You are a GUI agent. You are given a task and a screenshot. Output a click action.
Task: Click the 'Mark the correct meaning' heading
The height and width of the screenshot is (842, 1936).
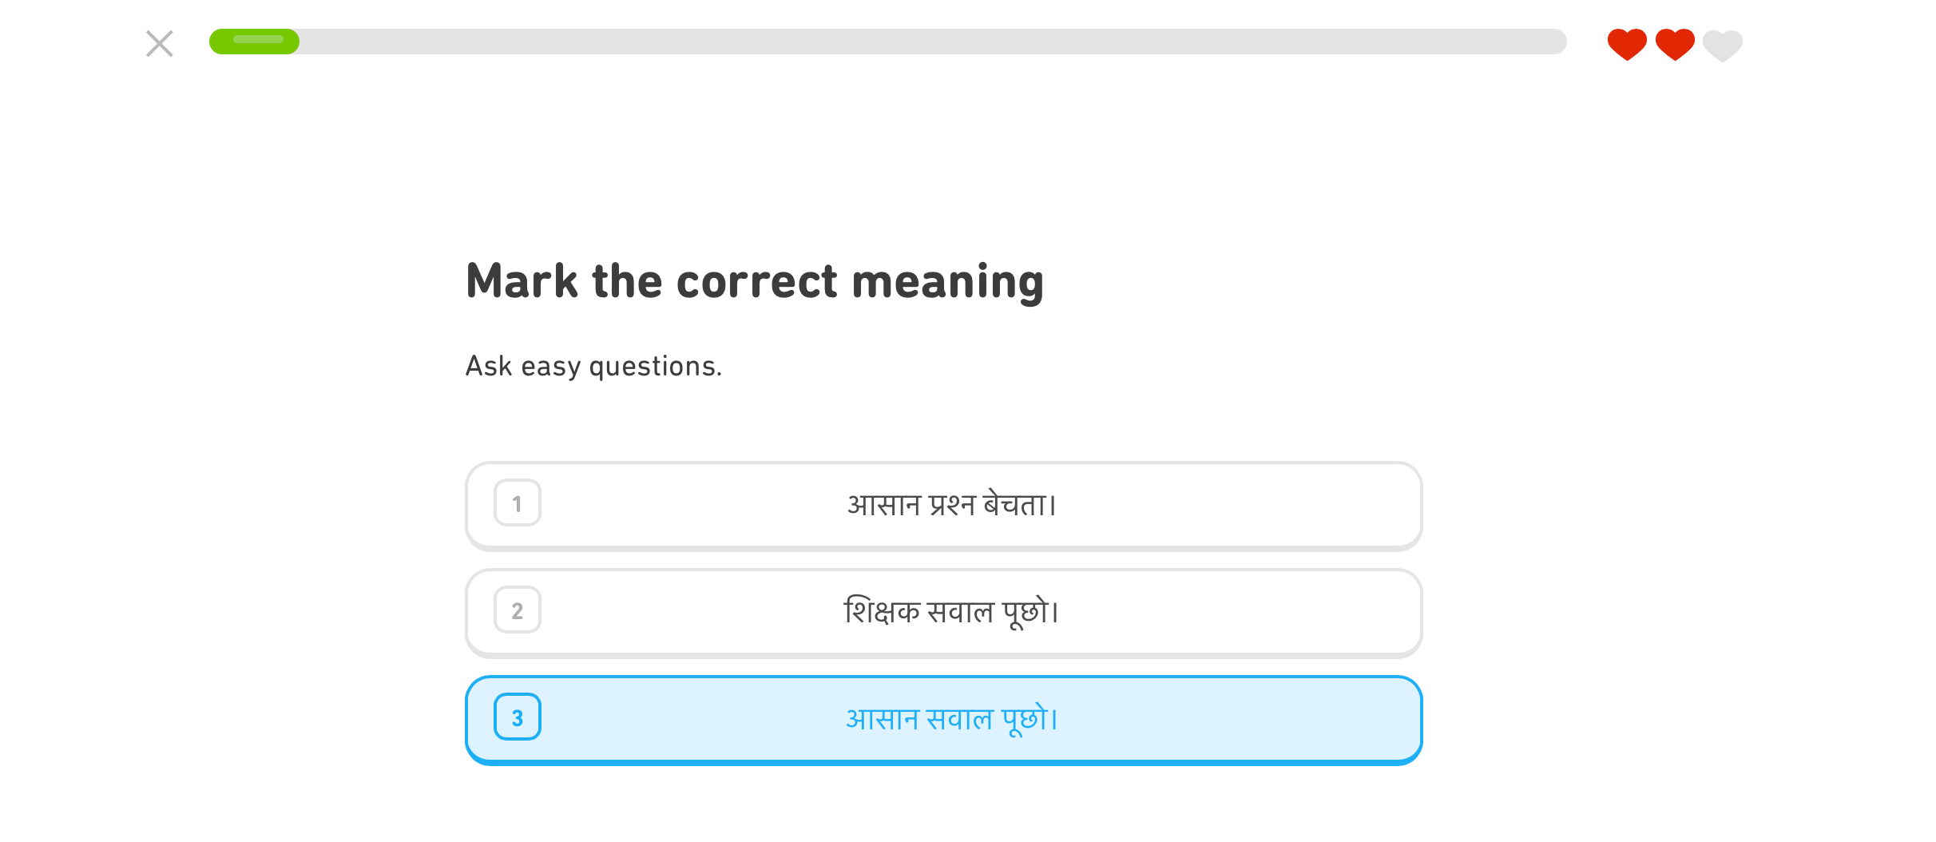(x=755, y=281)
